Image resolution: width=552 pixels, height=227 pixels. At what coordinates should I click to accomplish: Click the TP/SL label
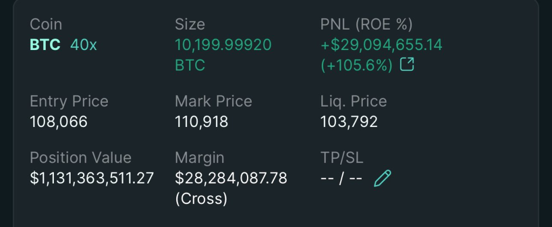pos(342,158)
